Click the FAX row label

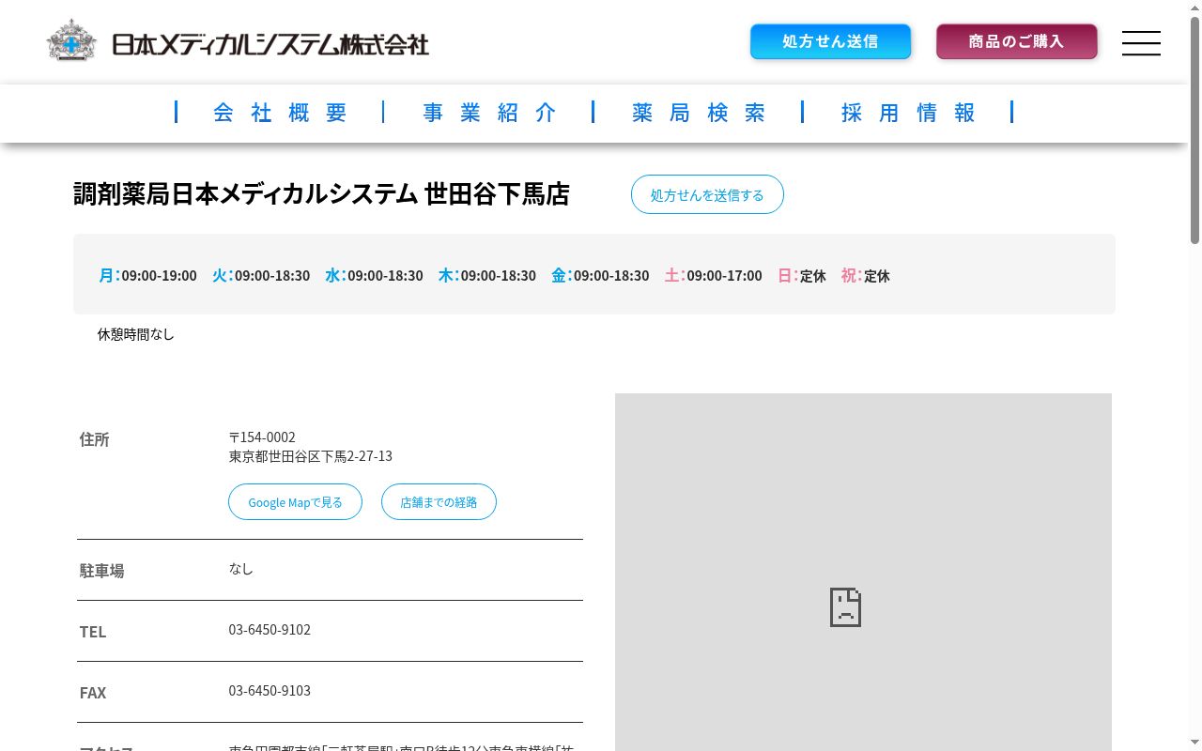coord(93,693)
